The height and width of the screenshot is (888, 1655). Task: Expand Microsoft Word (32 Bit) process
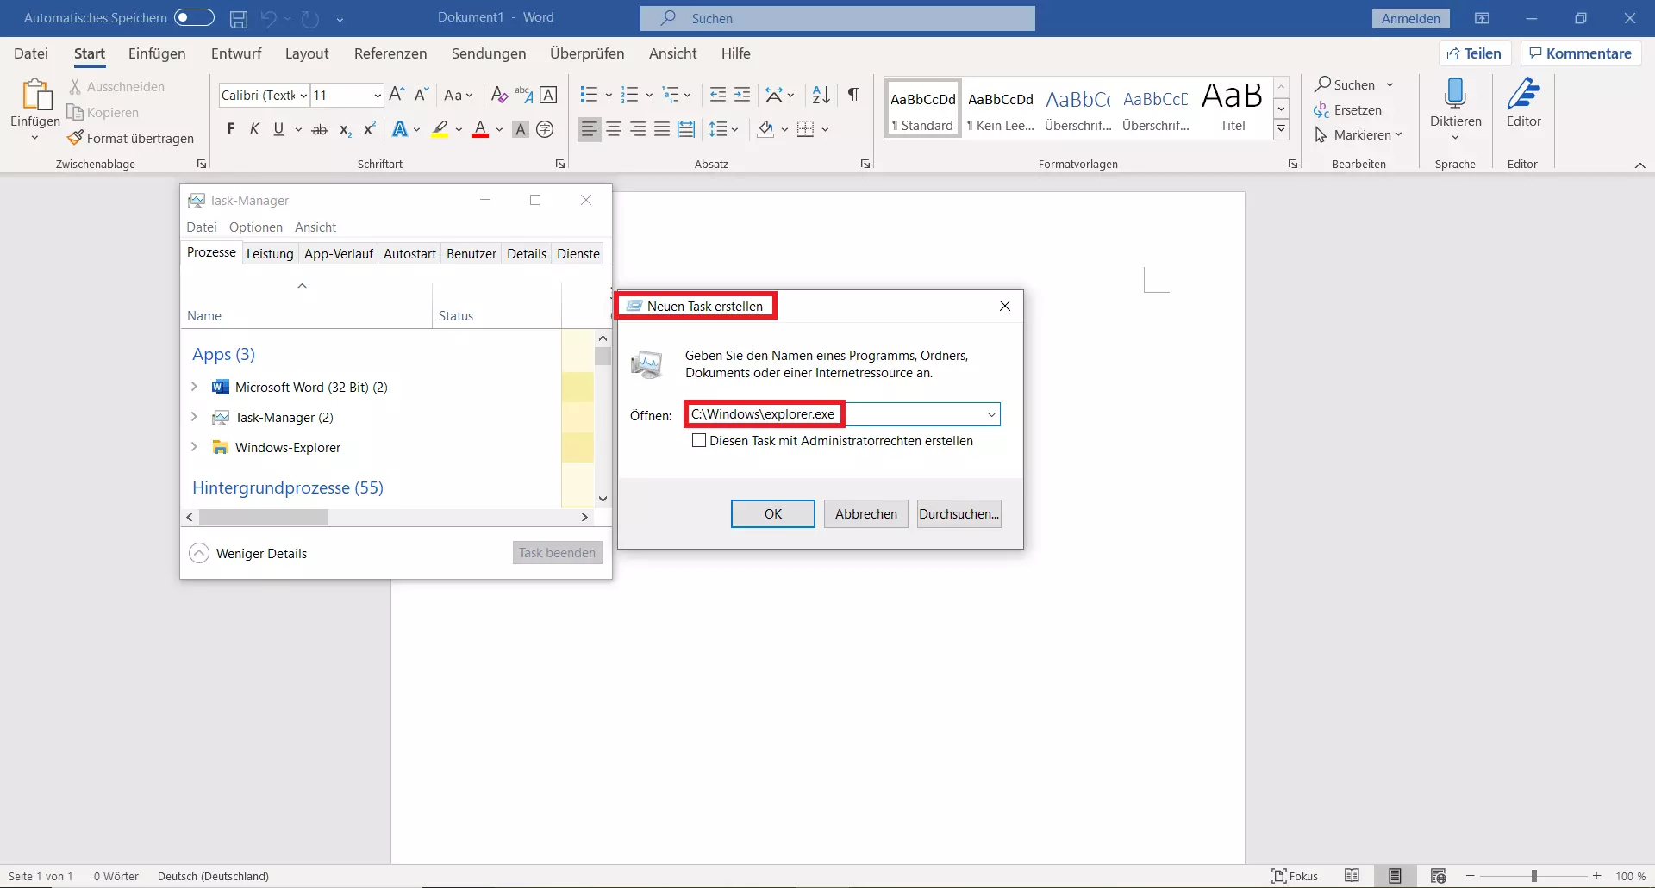[x=194, y=387]
